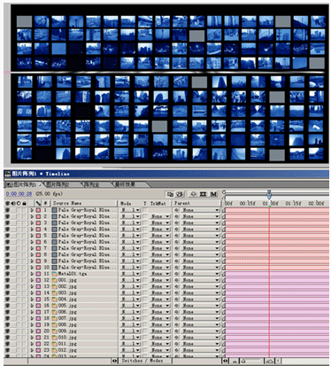Click the solo column header icon
331x366 pixels.
click(19, 203)
